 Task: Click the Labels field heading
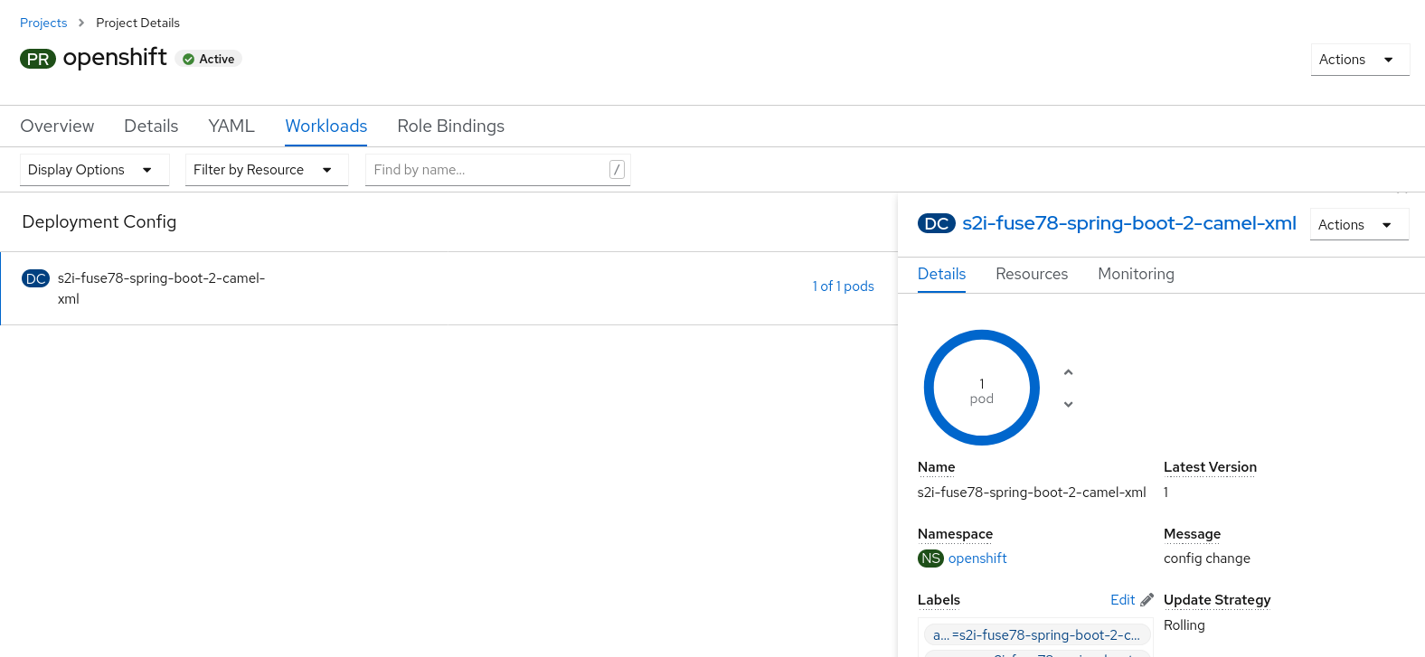(939, 600)
